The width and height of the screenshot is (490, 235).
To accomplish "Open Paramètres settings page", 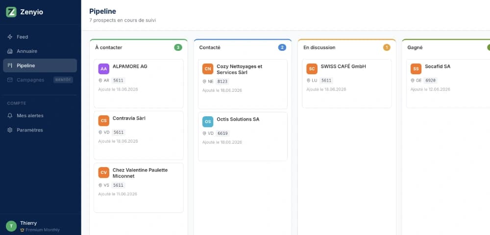I will pos(40,130).
